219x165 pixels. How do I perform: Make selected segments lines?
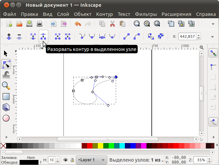(127, 36)
